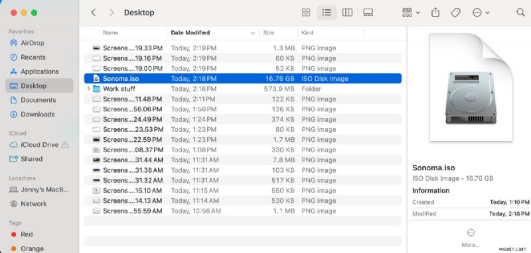The image size is (531, 253).
Task: Open Applications in the sidebar
Action: click(x=39, y=72)
